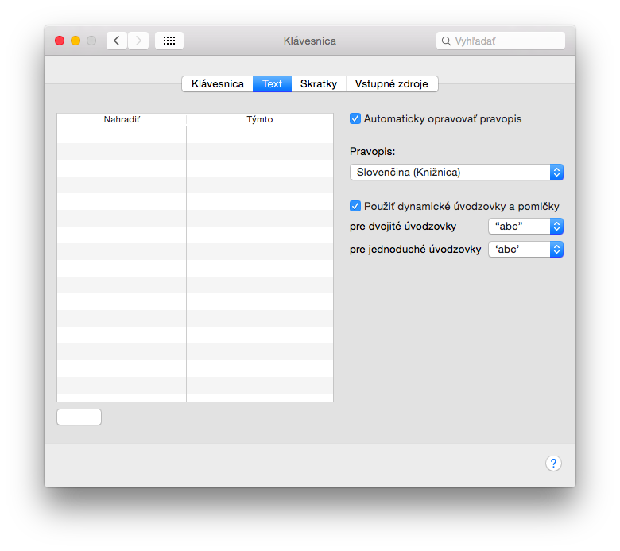The height and width of the screenshot is (551, 620).
Task: Open the single quotes style dropdown
Action: [x=525, y=249]
